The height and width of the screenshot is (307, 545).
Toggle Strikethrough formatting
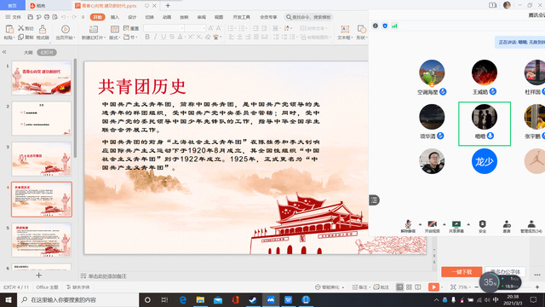pyautogui.click(x=172, y=37)
